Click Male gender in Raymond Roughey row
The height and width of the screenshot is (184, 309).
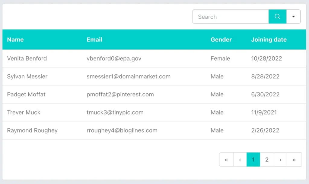(x=217, y=130)
